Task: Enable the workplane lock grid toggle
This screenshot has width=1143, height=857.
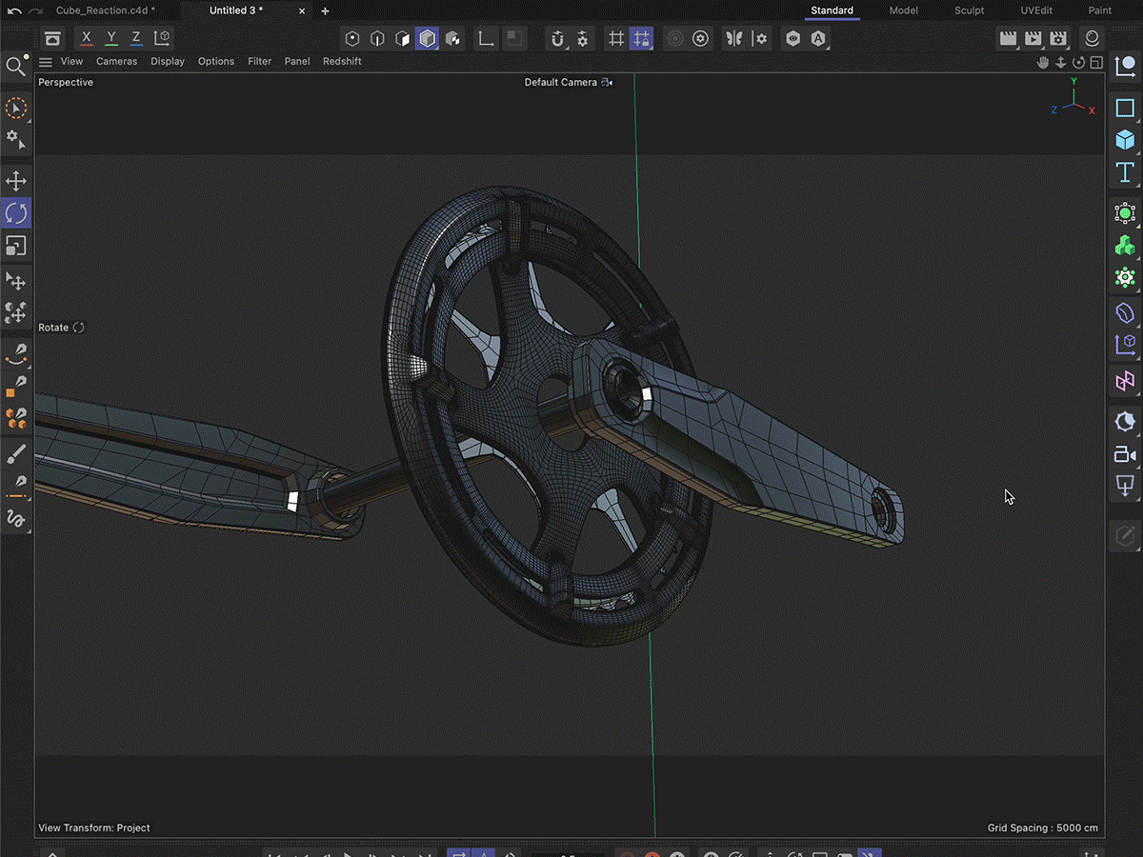Action: 641,38
